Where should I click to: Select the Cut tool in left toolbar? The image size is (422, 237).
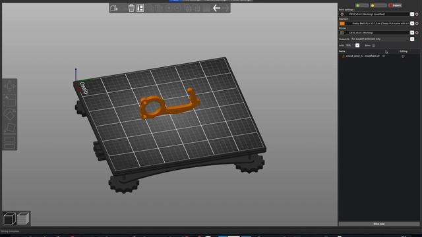10,142
